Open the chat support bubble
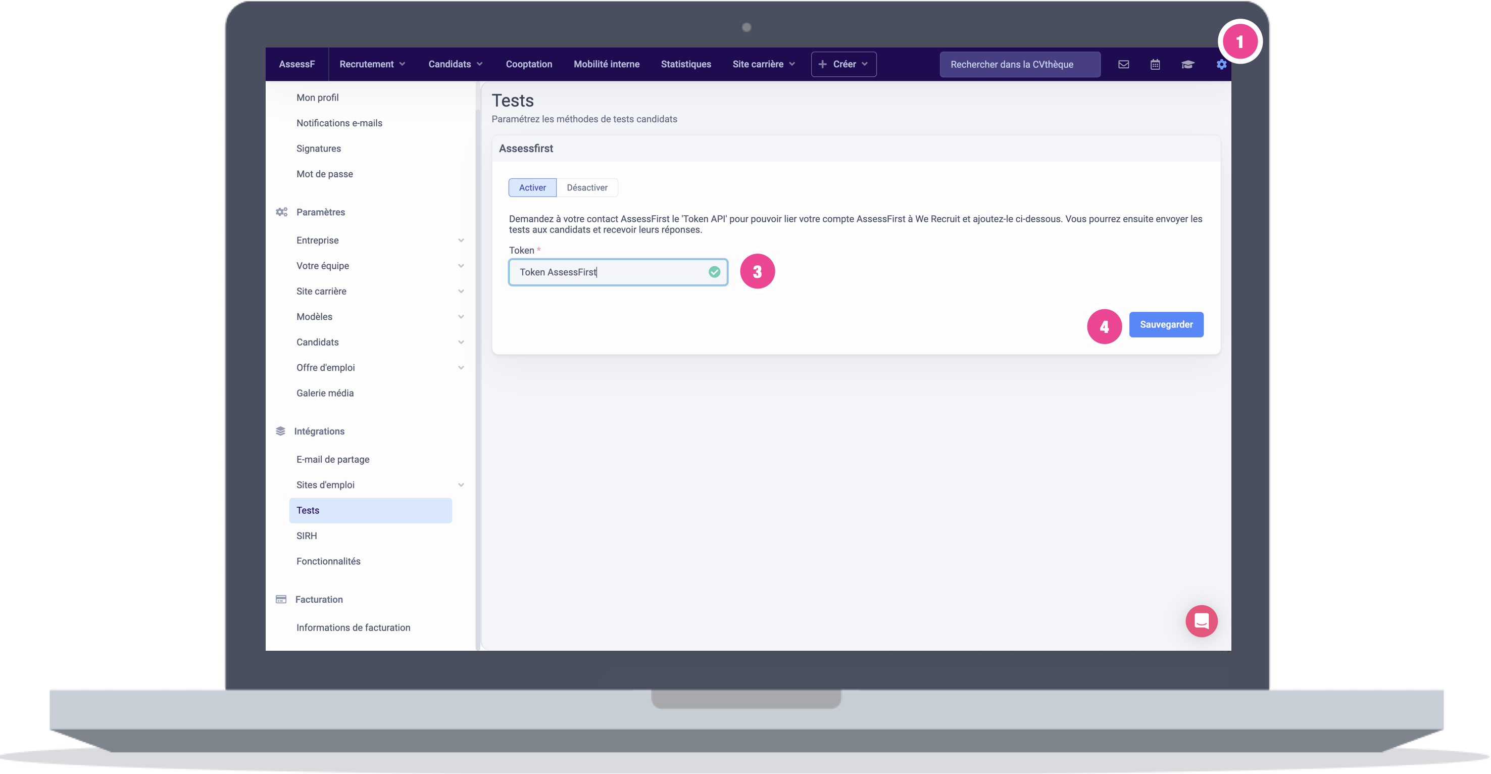This screenshot has height=774, width=1491. click(1201, 621)
